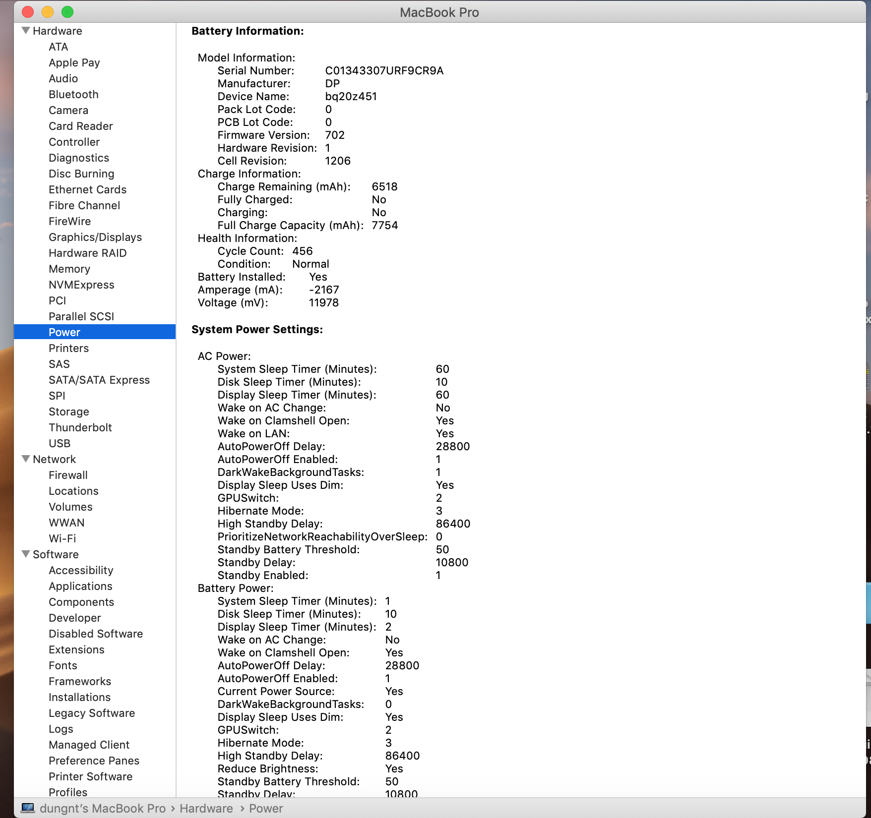The image size is (871, 818).
Task: Show the Applications list under Software
Action: [x=80, y=586]
